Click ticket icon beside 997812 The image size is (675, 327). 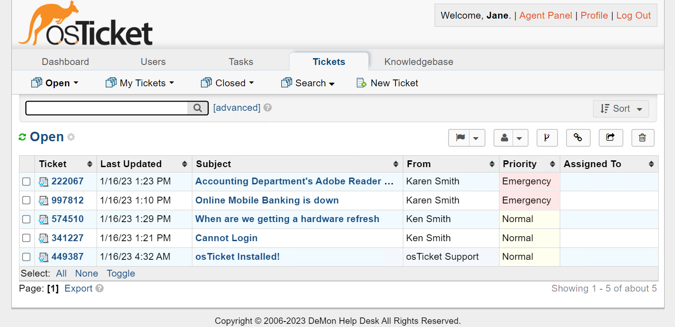point(44,200)
